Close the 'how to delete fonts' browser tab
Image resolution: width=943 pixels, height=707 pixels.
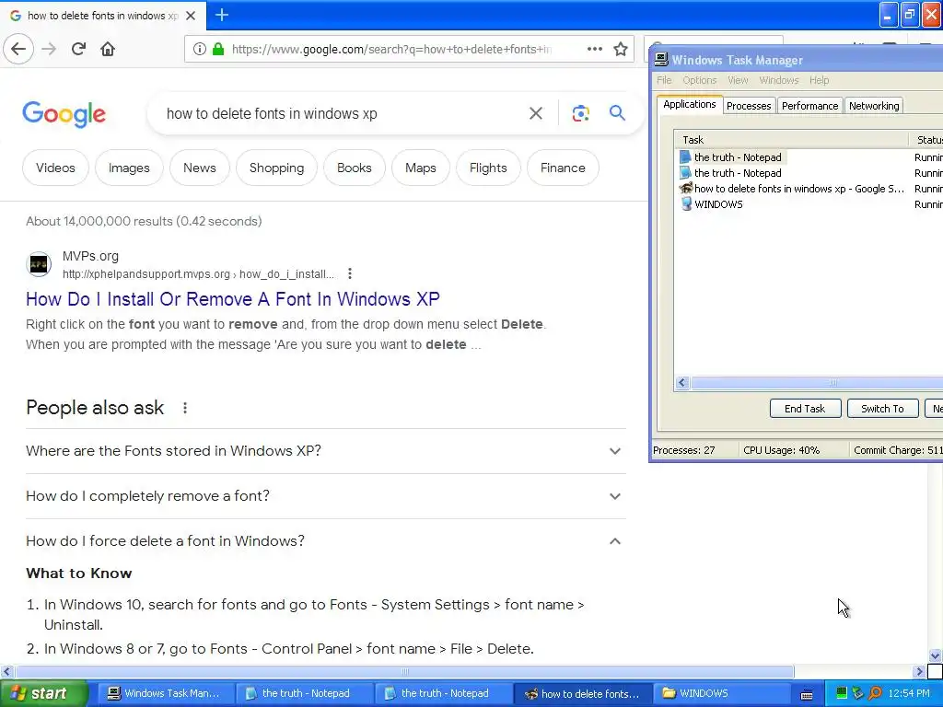tap(191, 16)
